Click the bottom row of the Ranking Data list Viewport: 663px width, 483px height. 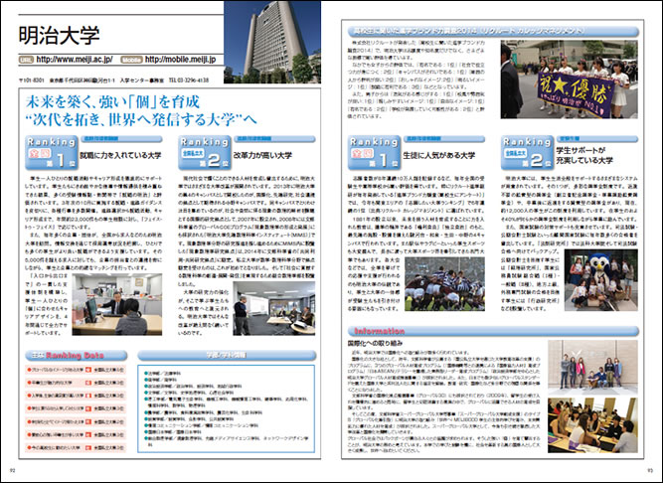coord(76,447)
